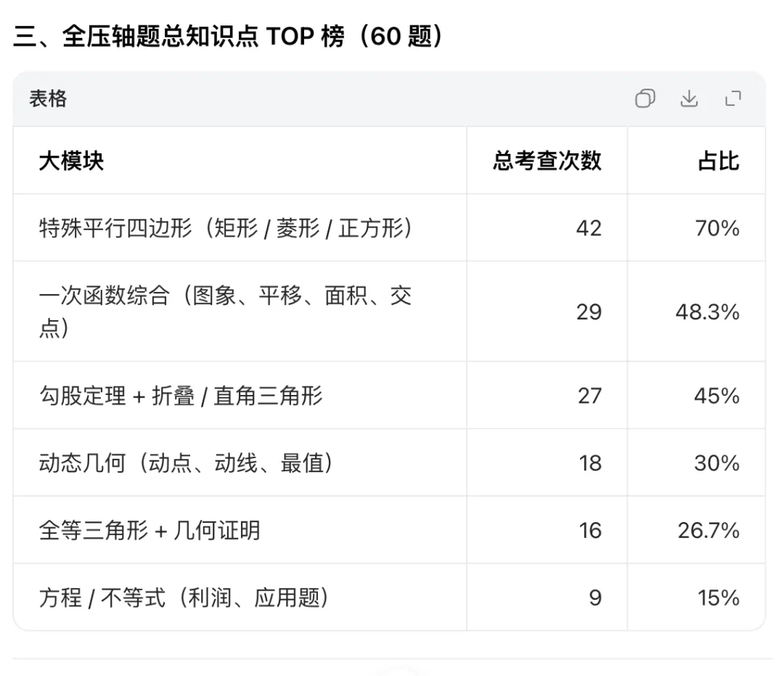
Task: Click the 全等三角形 + 几何证明 row
Action: coord(390,530)
